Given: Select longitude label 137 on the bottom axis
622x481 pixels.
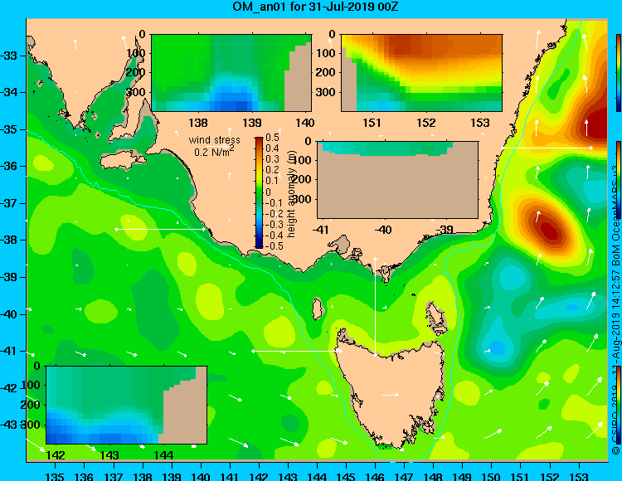Looking at the screenshot, I should click(x=114, y=476).
